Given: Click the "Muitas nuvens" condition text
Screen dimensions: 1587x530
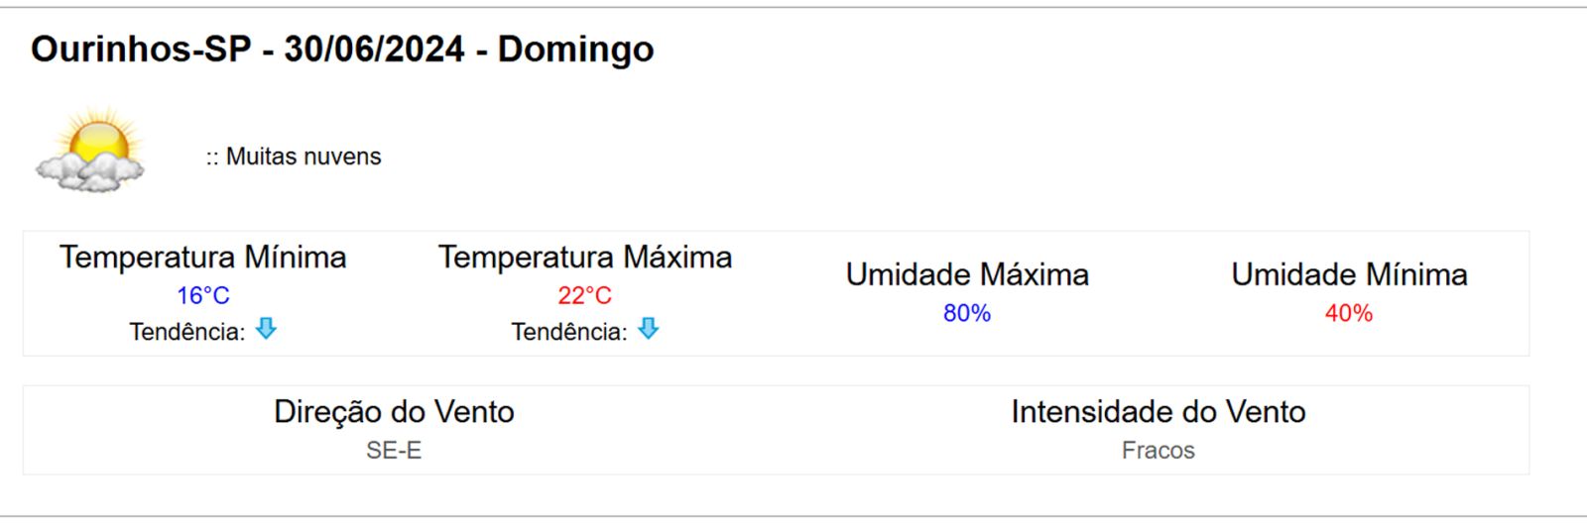Looking at the screenshot, I should click(x=303, y=157).
